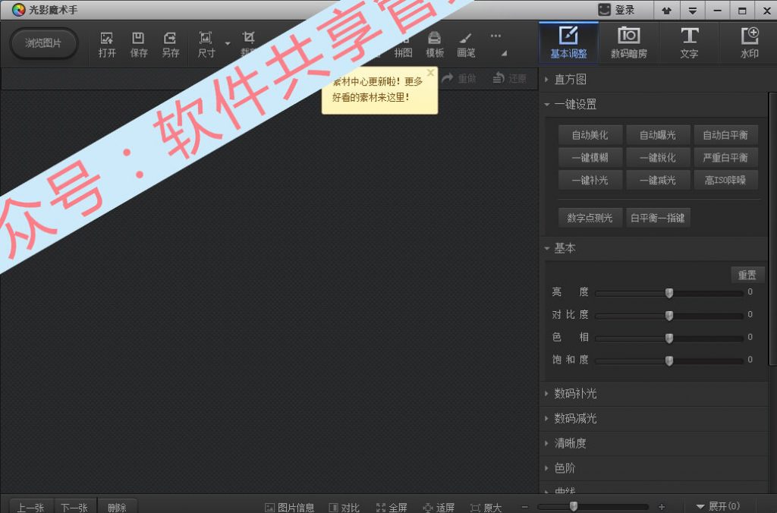The height and width of the screenshot is (513, 777).
Task: Apply 自动美化 auto beautify
Action: tap(590, 135)
